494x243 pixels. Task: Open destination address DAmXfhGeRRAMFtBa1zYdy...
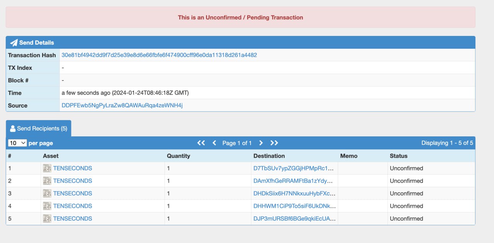pos(293,181)
